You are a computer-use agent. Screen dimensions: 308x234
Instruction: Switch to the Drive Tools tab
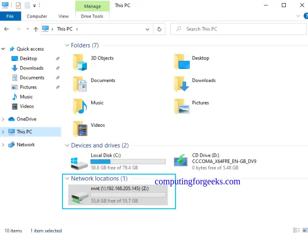click(x=92, y=16)
